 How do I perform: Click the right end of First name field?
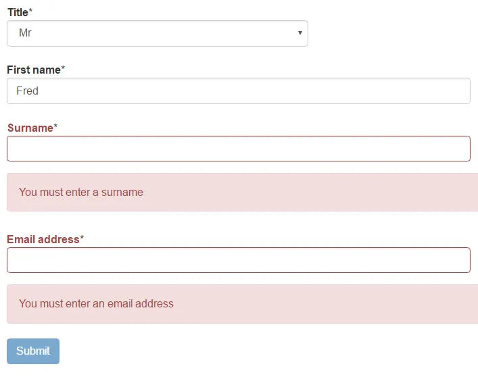coord(460,91)
